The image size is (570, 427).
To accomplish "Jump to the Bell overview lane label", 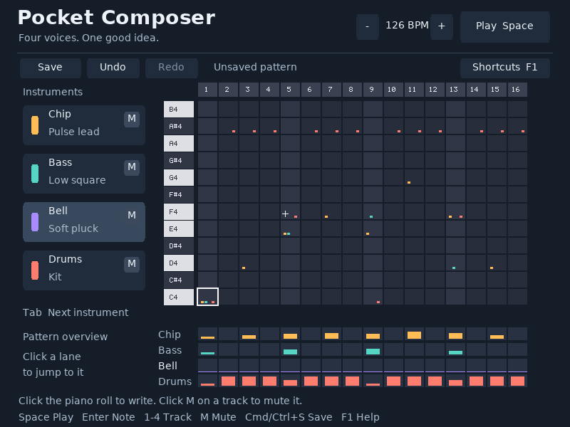I will pos(167,366).
